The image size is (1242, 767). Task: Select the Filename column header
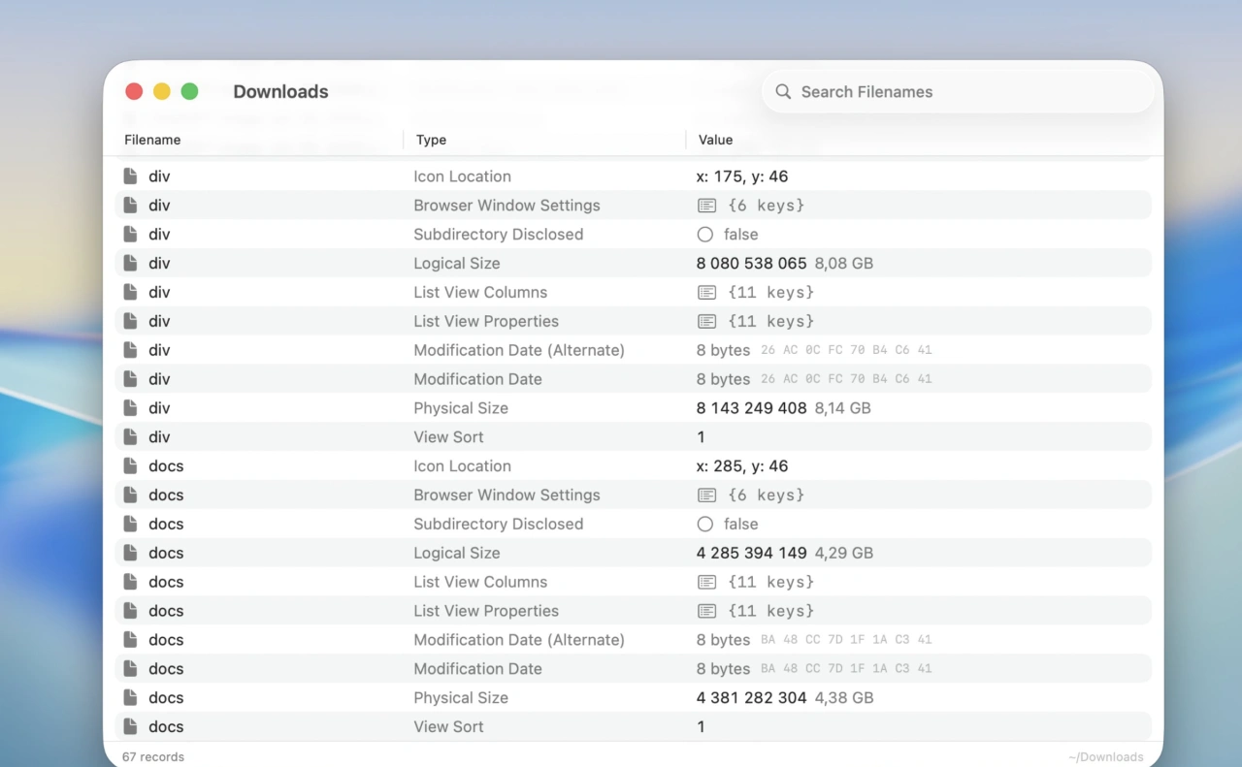(x=152, y=140)
